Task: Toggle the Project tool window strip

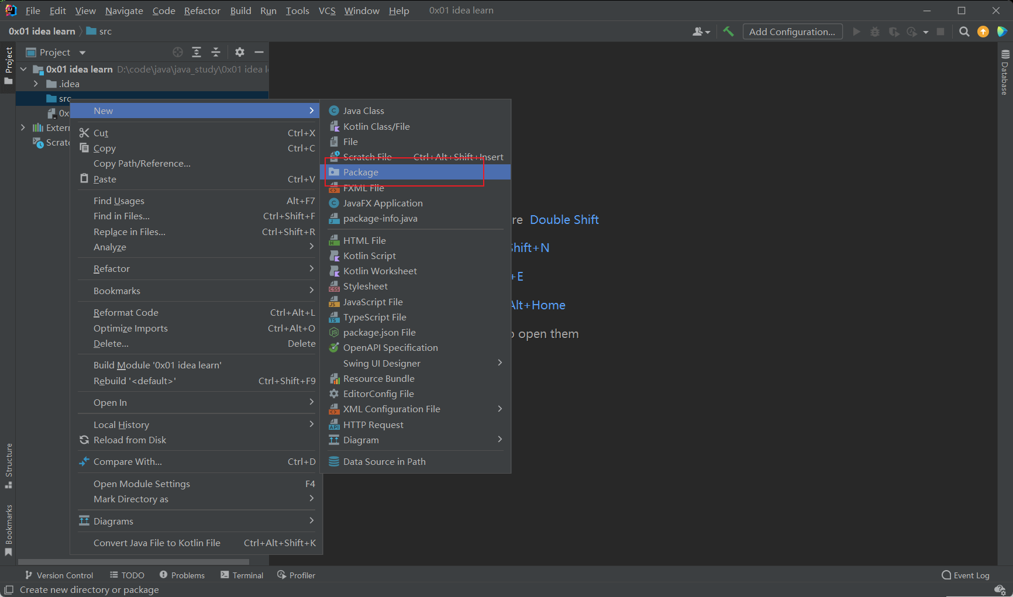Action: click(8, 65)
